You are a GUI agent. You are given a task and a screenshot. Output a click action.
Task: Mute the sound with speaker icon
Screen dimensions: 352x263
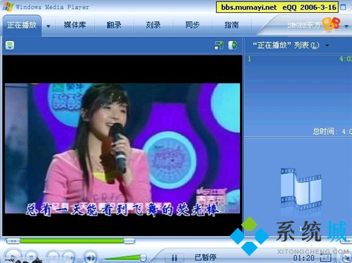pyautogui.click(x=90, y=257)
